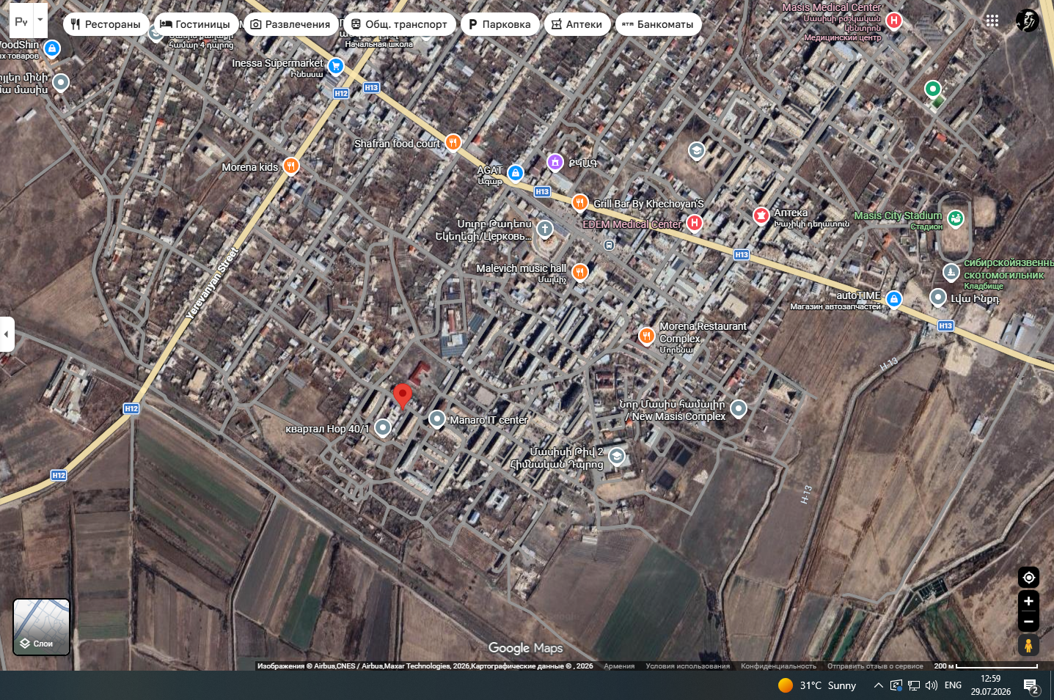Show hidden system tray icons
This screenshot has width=1054, height=700.
[x=878, y=685]
